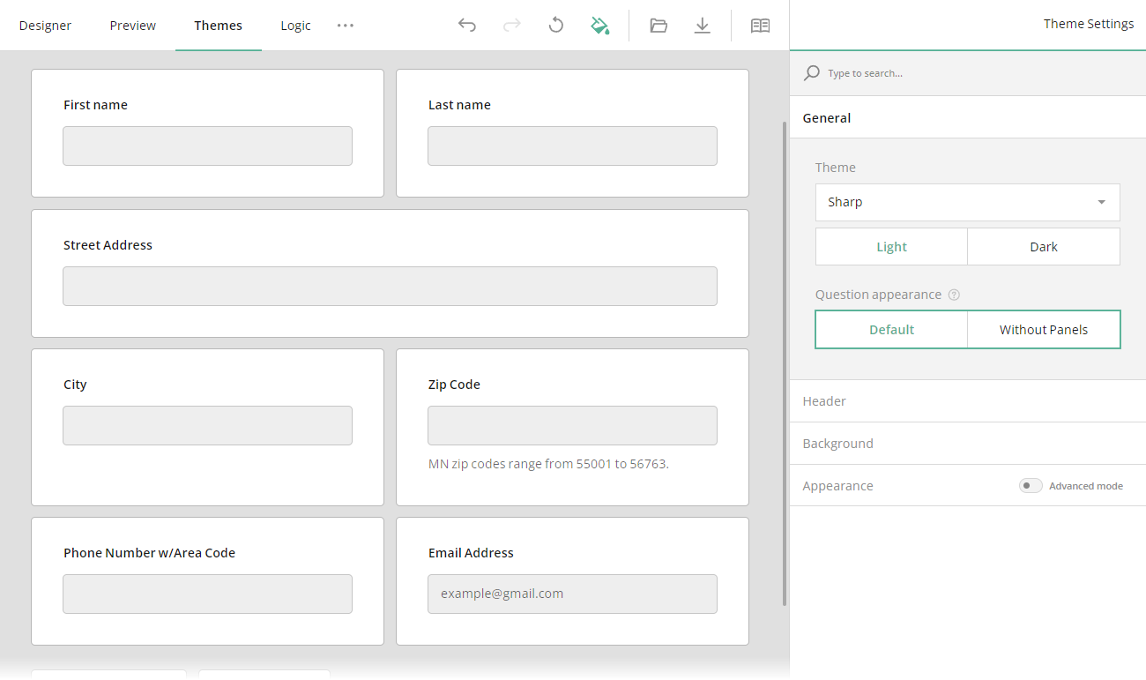This screenshot has height=680, width=1146.
Task: Click the Undo icon in the toolbar
Action: (x=467, y=25)
